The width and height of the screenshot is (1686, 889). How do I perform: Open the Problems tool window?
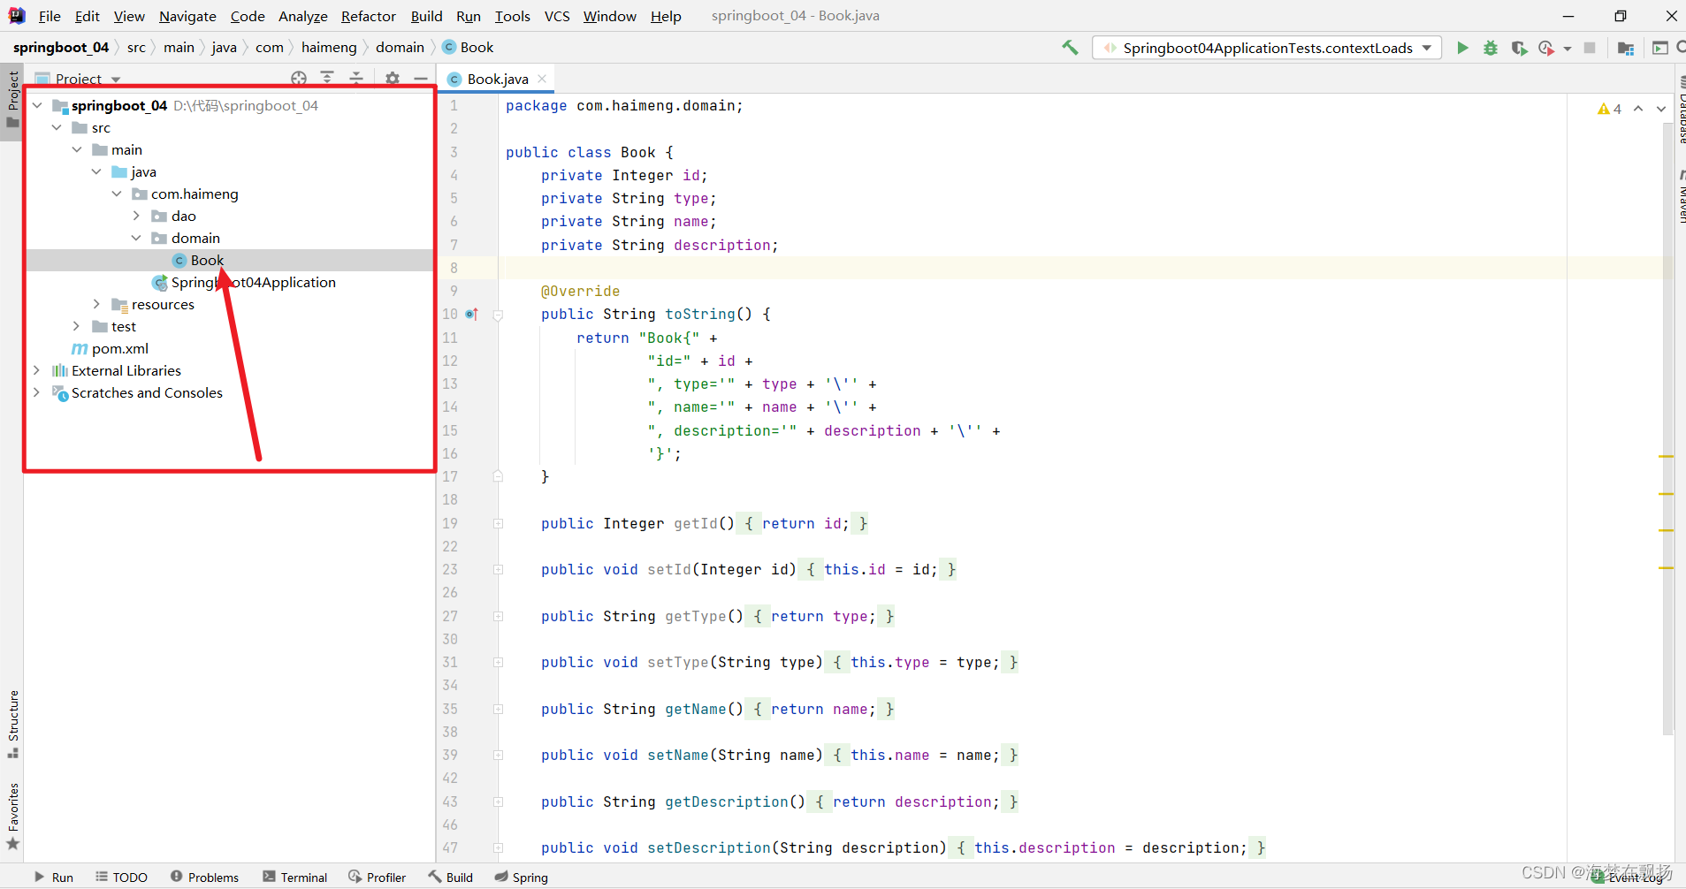pos(204,877)
